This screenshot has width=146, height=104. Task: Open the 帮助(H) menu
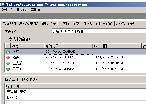pyautogui.click(x=36, y=10)
